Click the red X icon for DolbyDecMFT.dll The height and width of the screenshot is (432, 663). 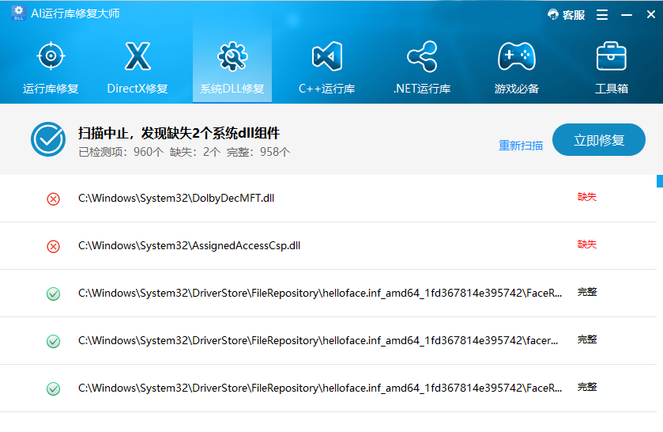click(x=53, y=199)
